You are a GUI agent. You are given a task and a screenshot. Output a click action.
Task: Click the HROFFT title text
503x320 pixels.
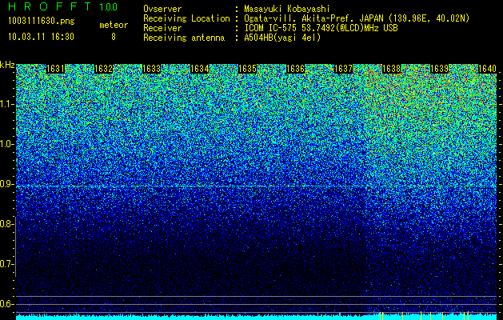(x=50, y=6)
